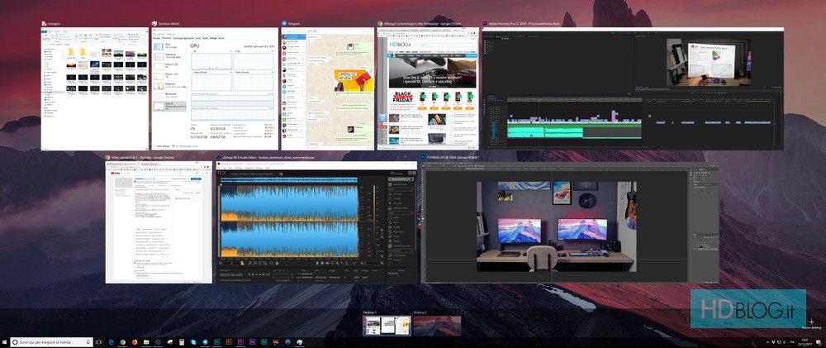The image size is (826, 348).
Task: Open Google Chrome from the taskbar
Action: (x=123, y=342)
